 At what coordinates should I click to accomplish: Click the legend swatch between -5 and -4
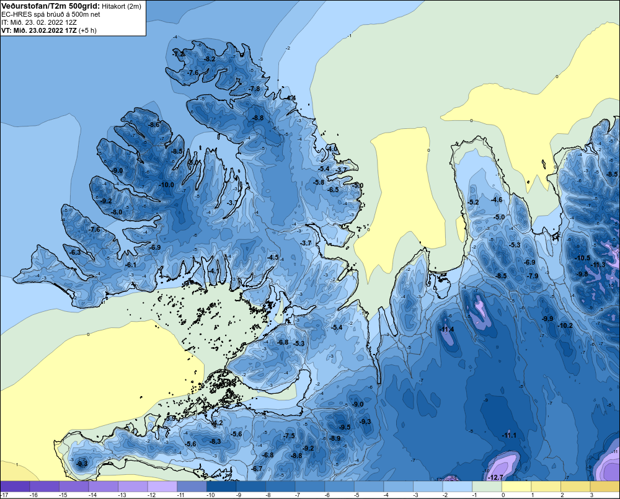pos(369,487)
